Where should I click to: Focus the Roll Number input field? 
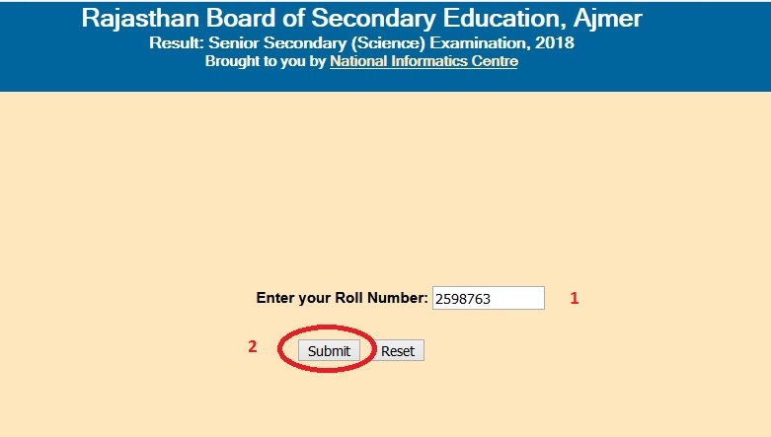[x=488, y=298]
